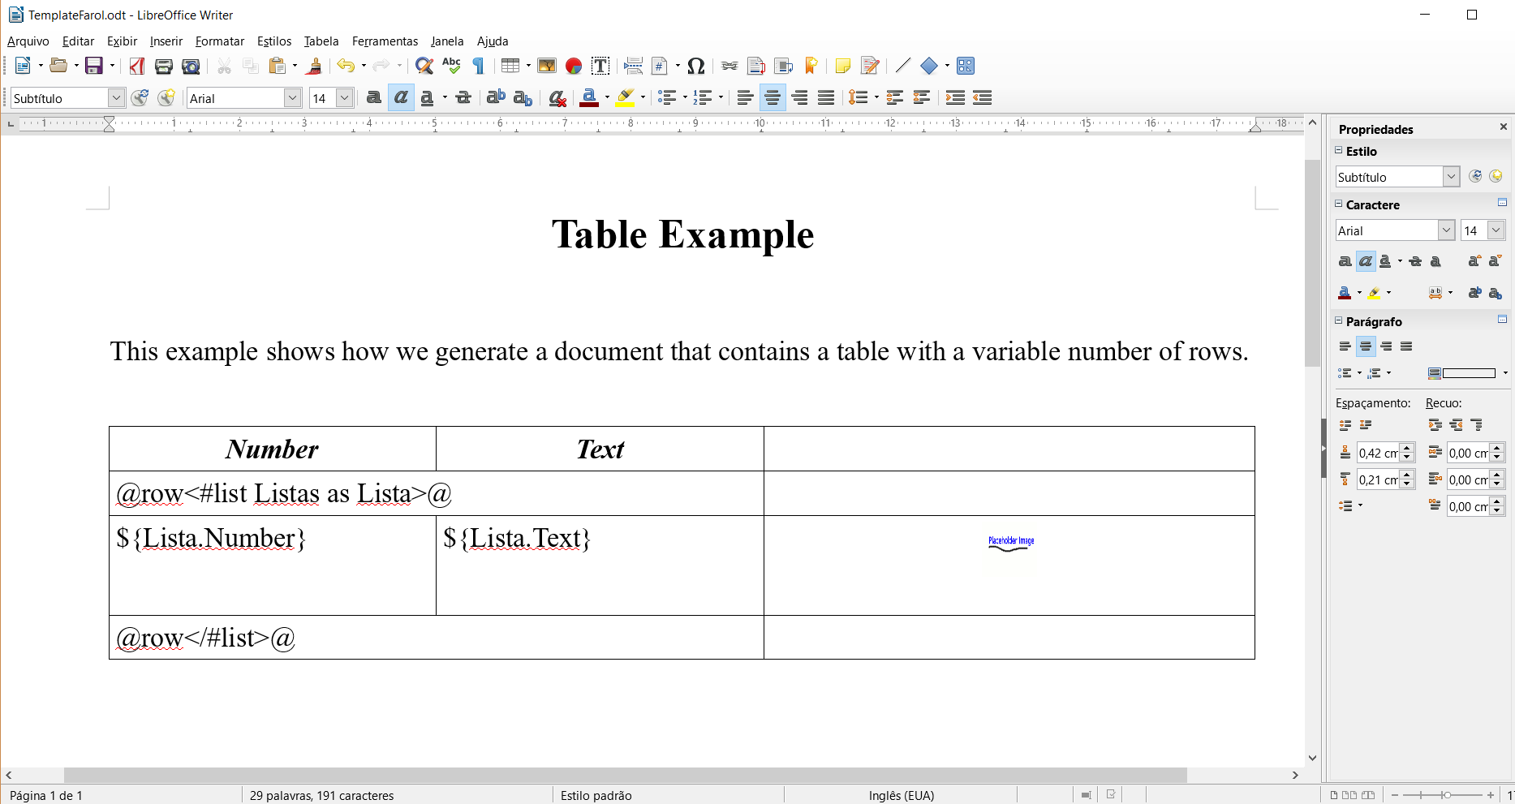Open the Tabela menu

pyautogui.click(x=321, y=41)
